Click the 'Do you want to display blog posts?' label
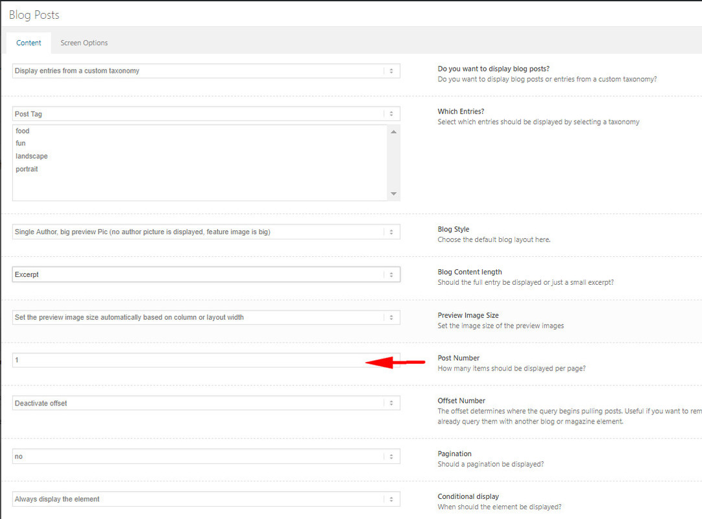Screen dimensions: 702x519 coord(493,69)
